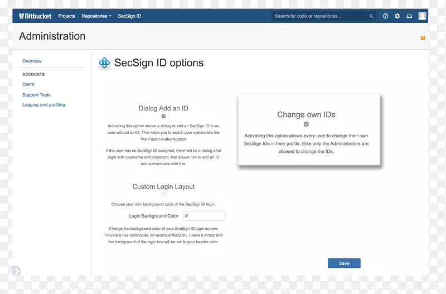Save the SecSign ID options

coord(344,263)
